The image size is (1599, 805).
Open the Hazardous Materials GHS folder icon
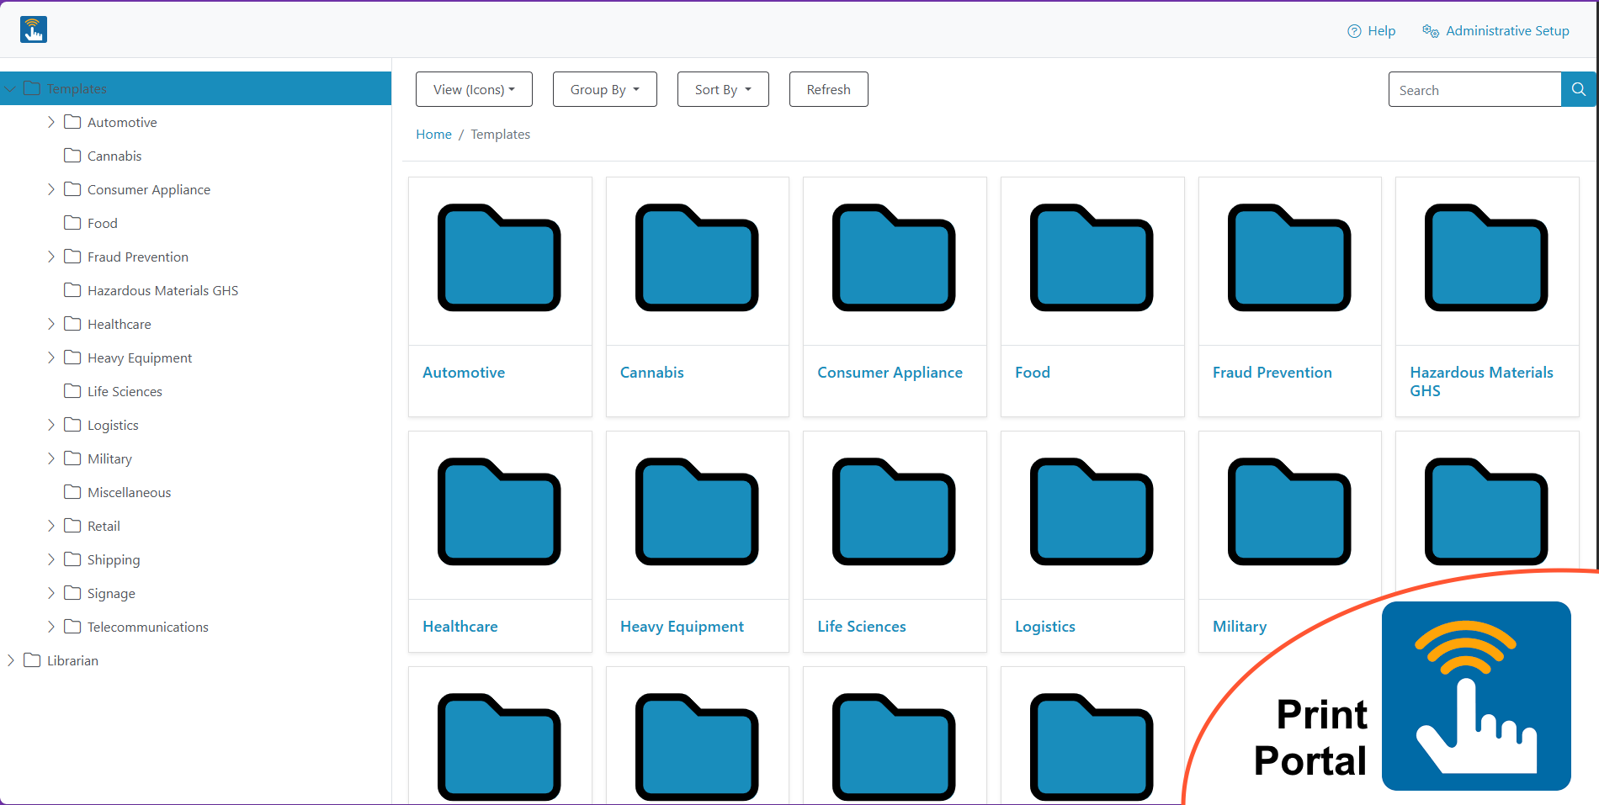click(x=1486, y=257)
